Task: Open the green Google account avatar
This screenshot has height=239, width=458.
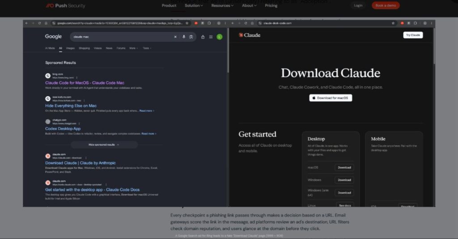Action: click(x=219, y=37)
